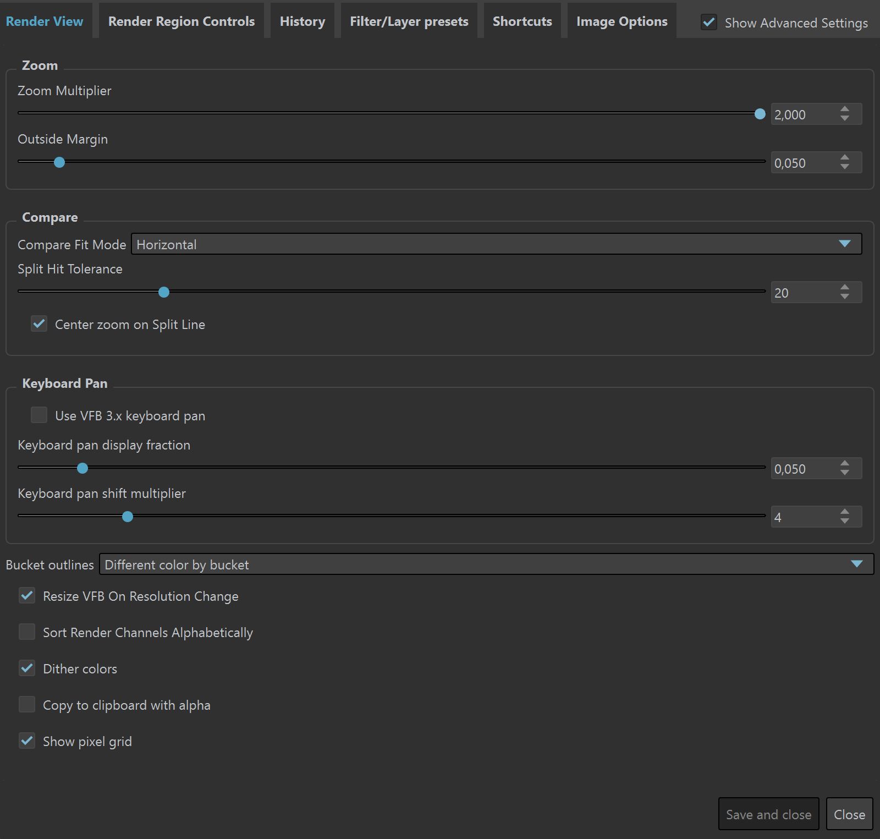Click the Zoom Multiplier slider handle
This screenshot has width=880, height=839.
pyautogui.click(x=760, y=114)
